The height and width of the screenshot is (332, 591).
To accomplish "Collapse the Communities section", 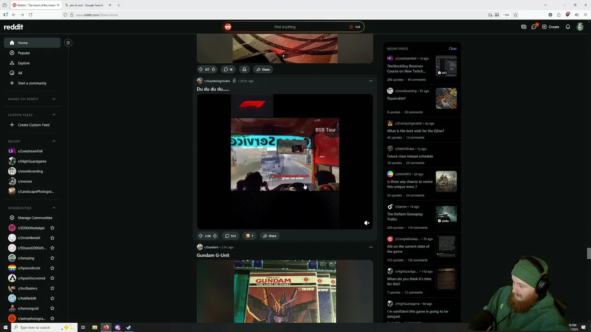I will (x=54, y=208).
